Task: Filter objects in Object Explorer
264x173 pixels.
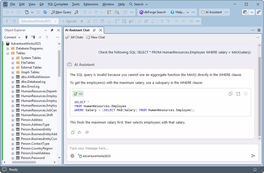Action: click(47, 37)
